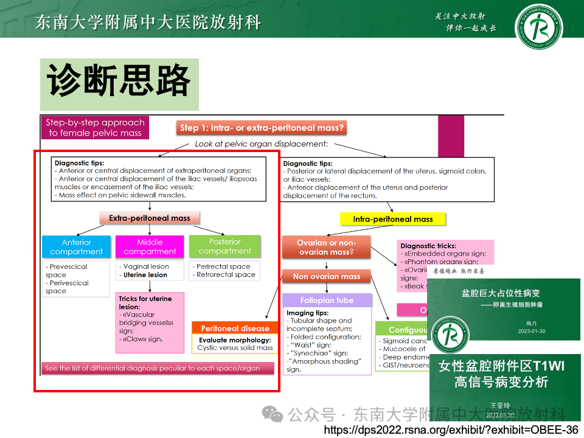The height and width of the screenshot is (438, 584).
Task: Open the 盆腔巨大占位性病变 slide thumbnail
Action: (504, 309)
